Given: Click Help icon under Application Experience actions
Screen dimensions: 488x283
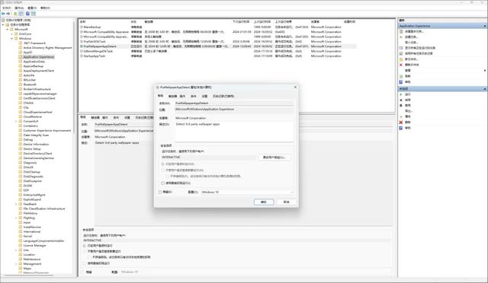Looking at the screenshot, I should 401,82.
